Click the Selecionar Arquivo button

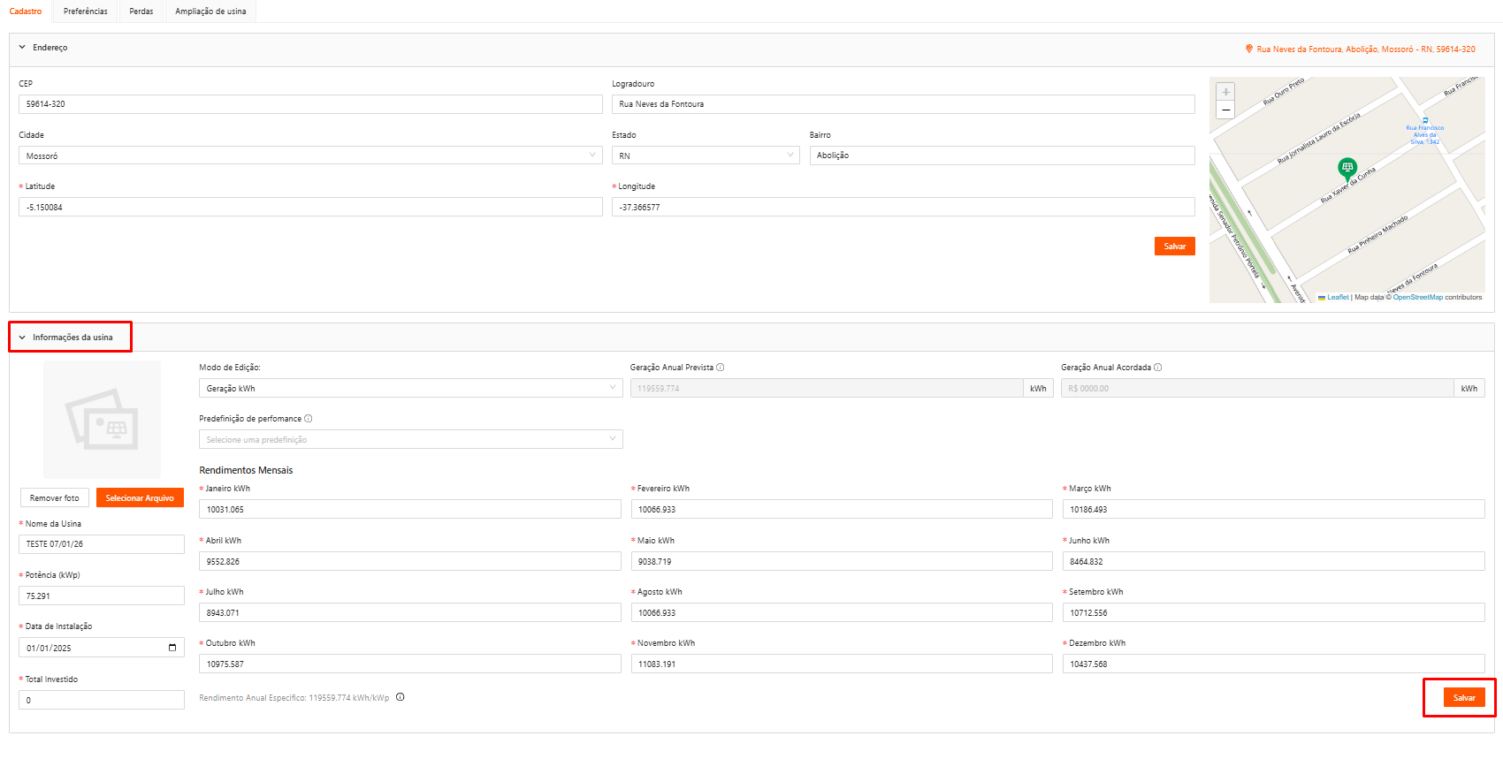(140, 497)
